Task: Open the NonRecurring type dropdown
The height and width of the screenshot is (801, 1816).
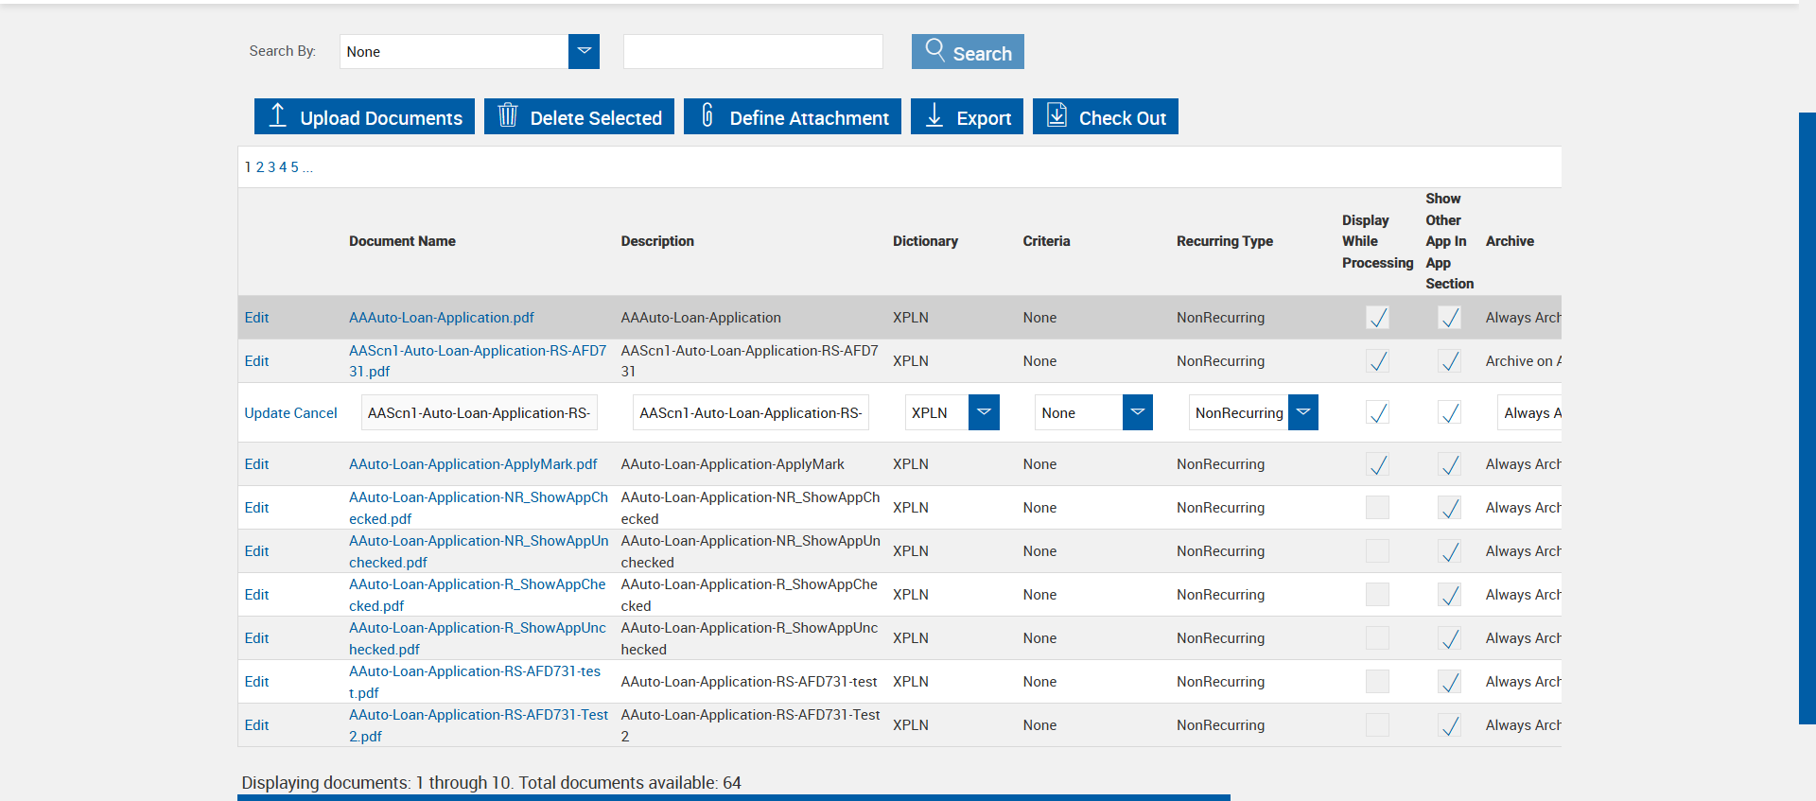Action: (1302, 412)
